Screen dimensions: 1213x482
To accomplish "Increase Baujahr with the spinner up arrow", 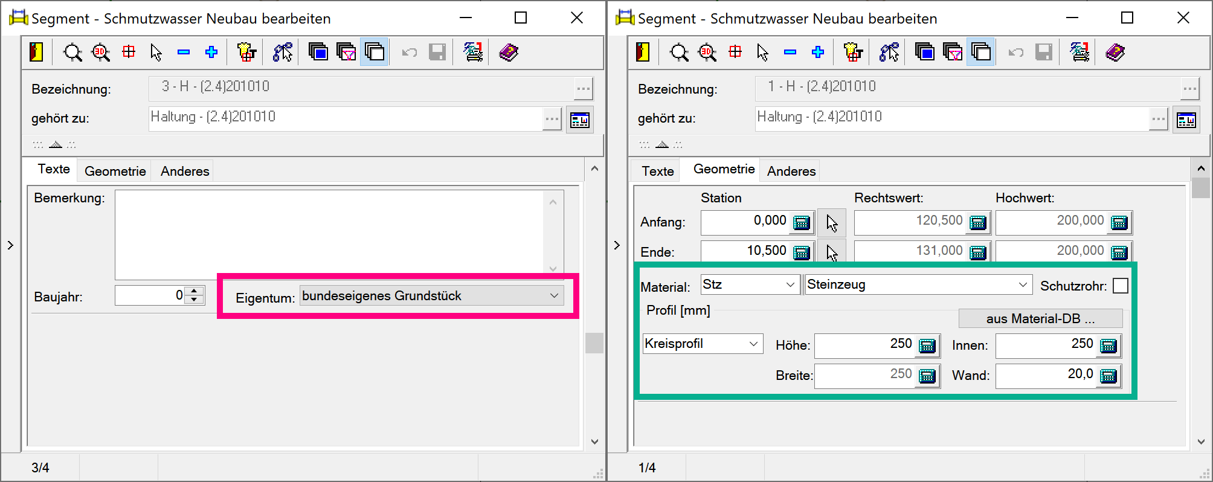I will pyautogui.click(x=195, y=291).
